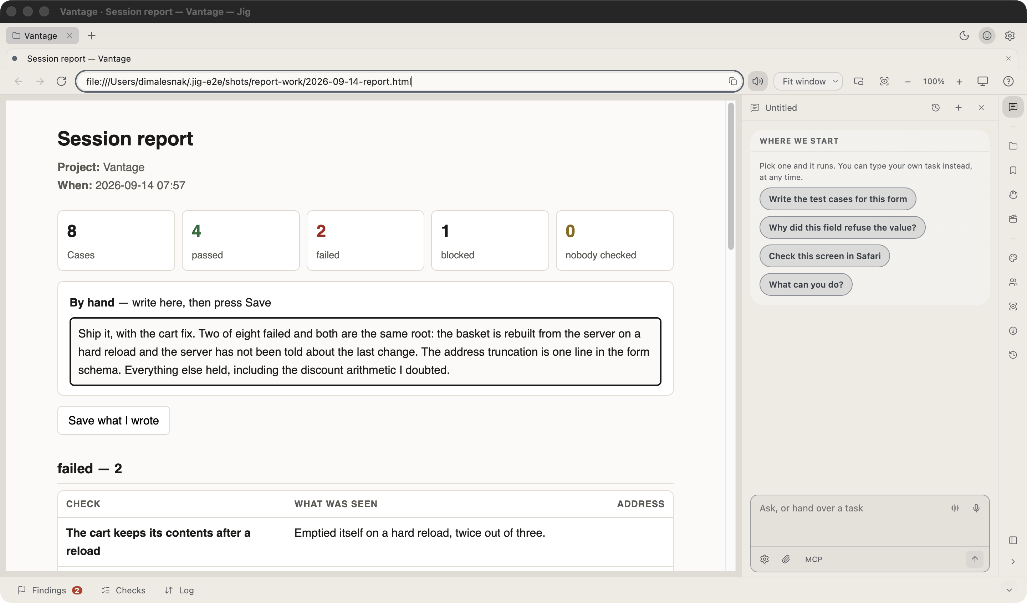Copy the page URL
Screen dimensions: 1027x603
coord(732,82)
